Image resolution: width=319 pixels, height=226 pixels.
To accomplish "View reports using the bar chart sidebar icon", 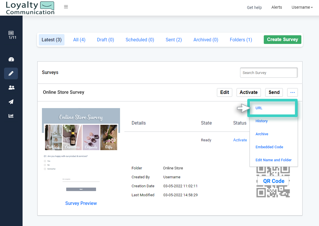I will click(11, 116).
